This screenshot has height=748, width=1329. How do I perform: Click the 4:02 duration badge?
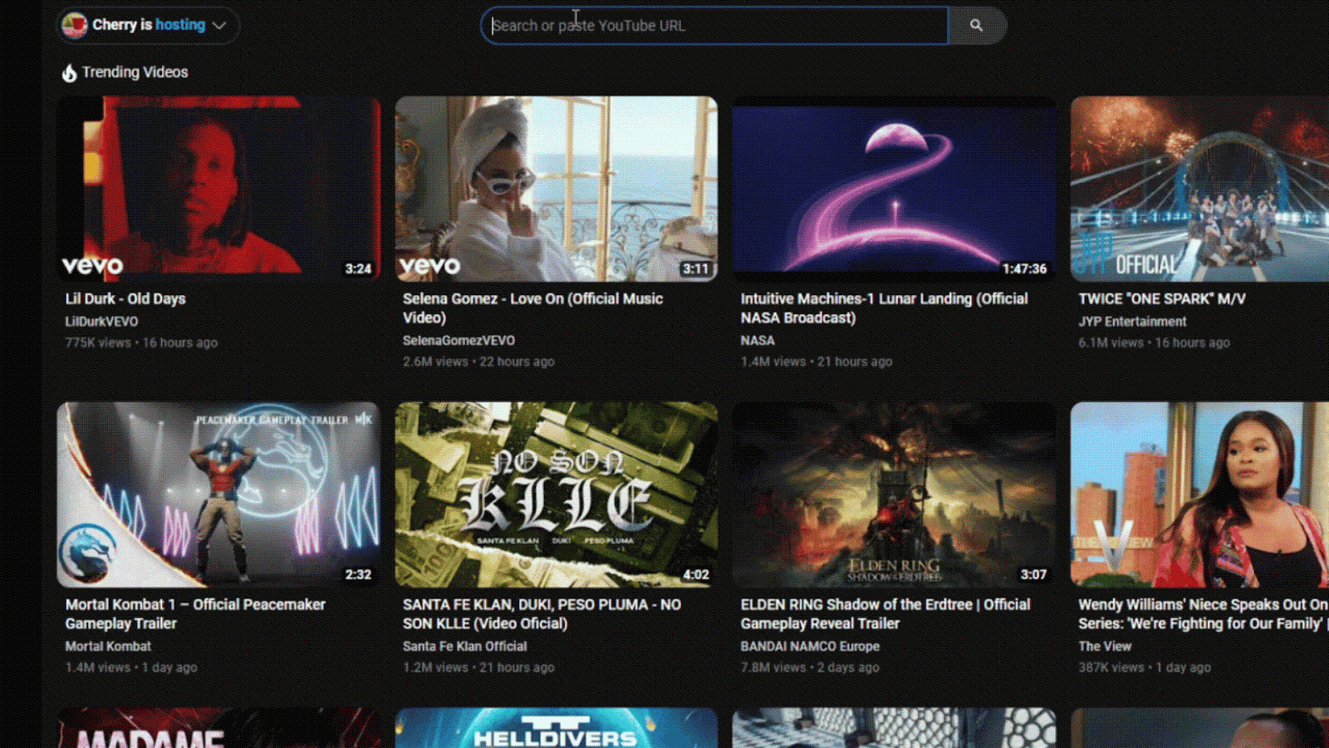coord(696,574)
